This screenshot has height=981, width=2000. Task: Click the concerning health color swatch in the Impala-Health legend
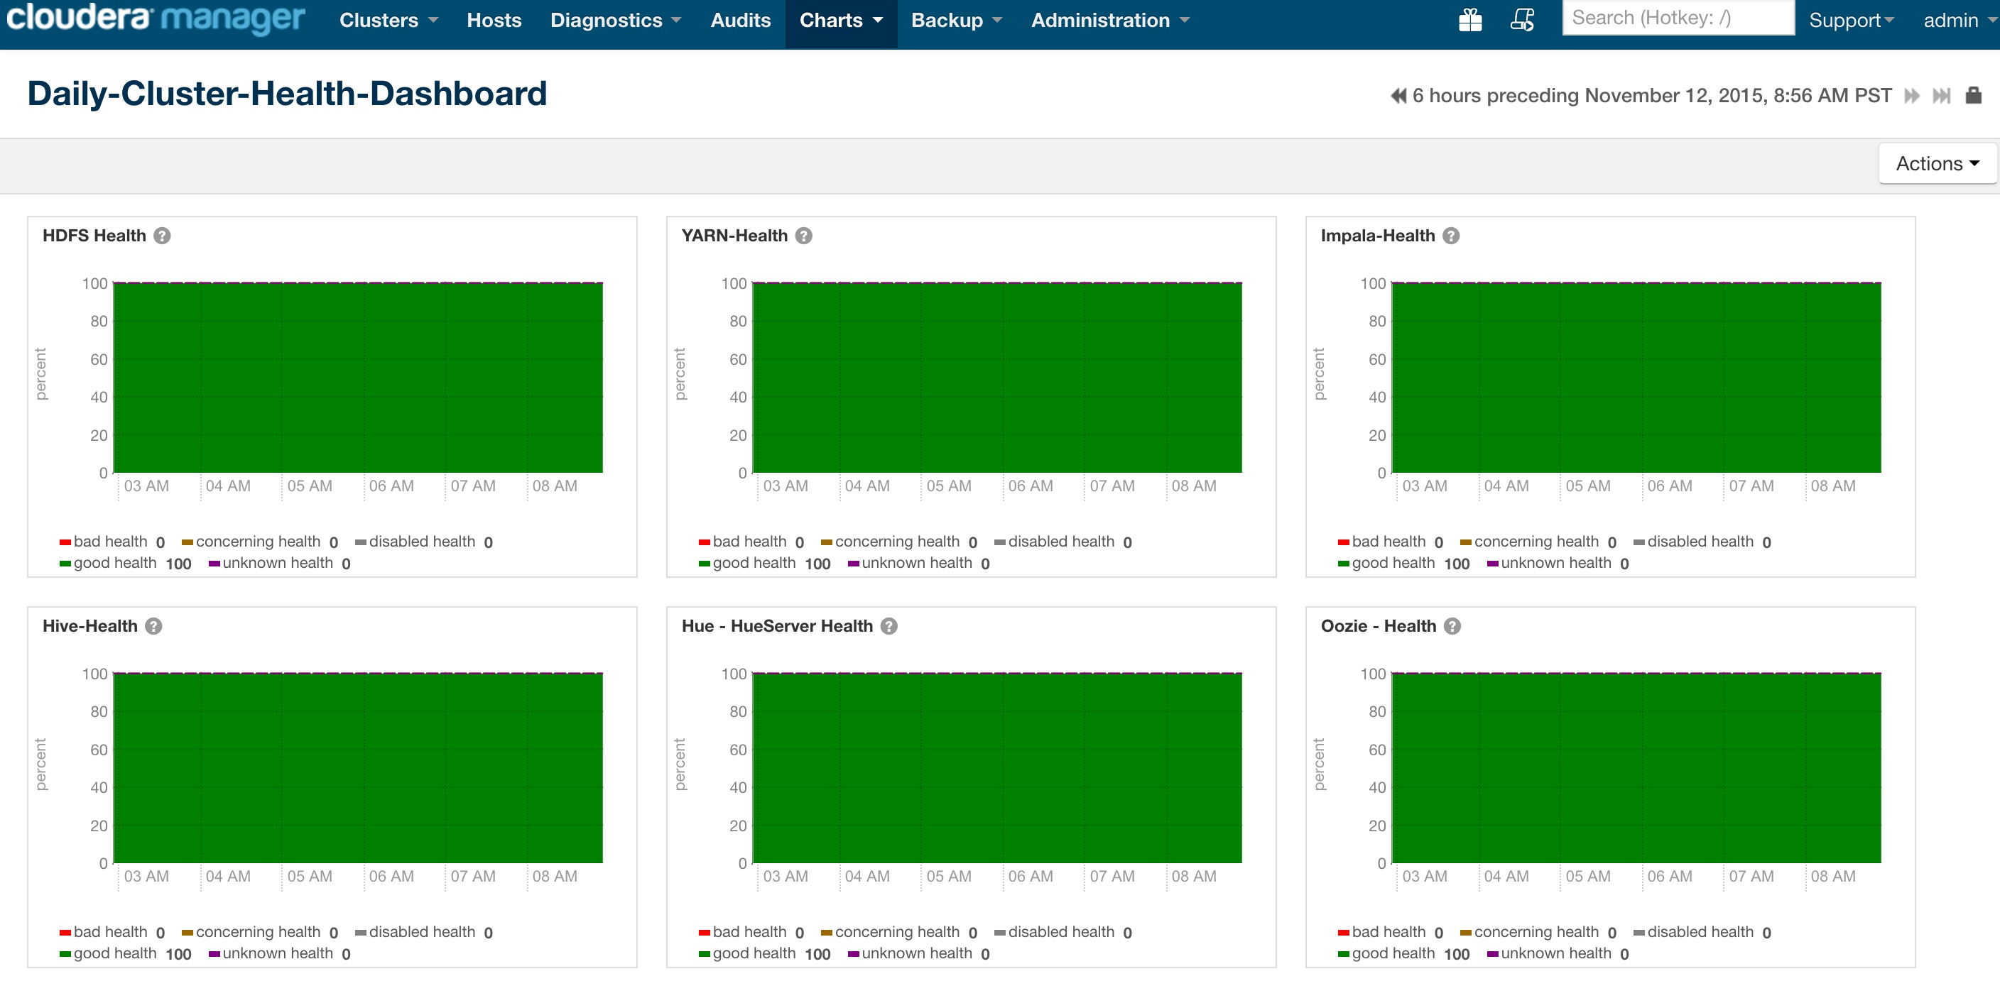(x=1466, y=542)
